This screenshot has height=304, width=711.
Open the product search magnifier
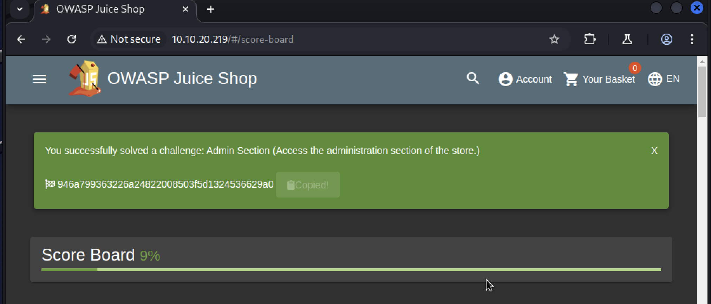473,78
